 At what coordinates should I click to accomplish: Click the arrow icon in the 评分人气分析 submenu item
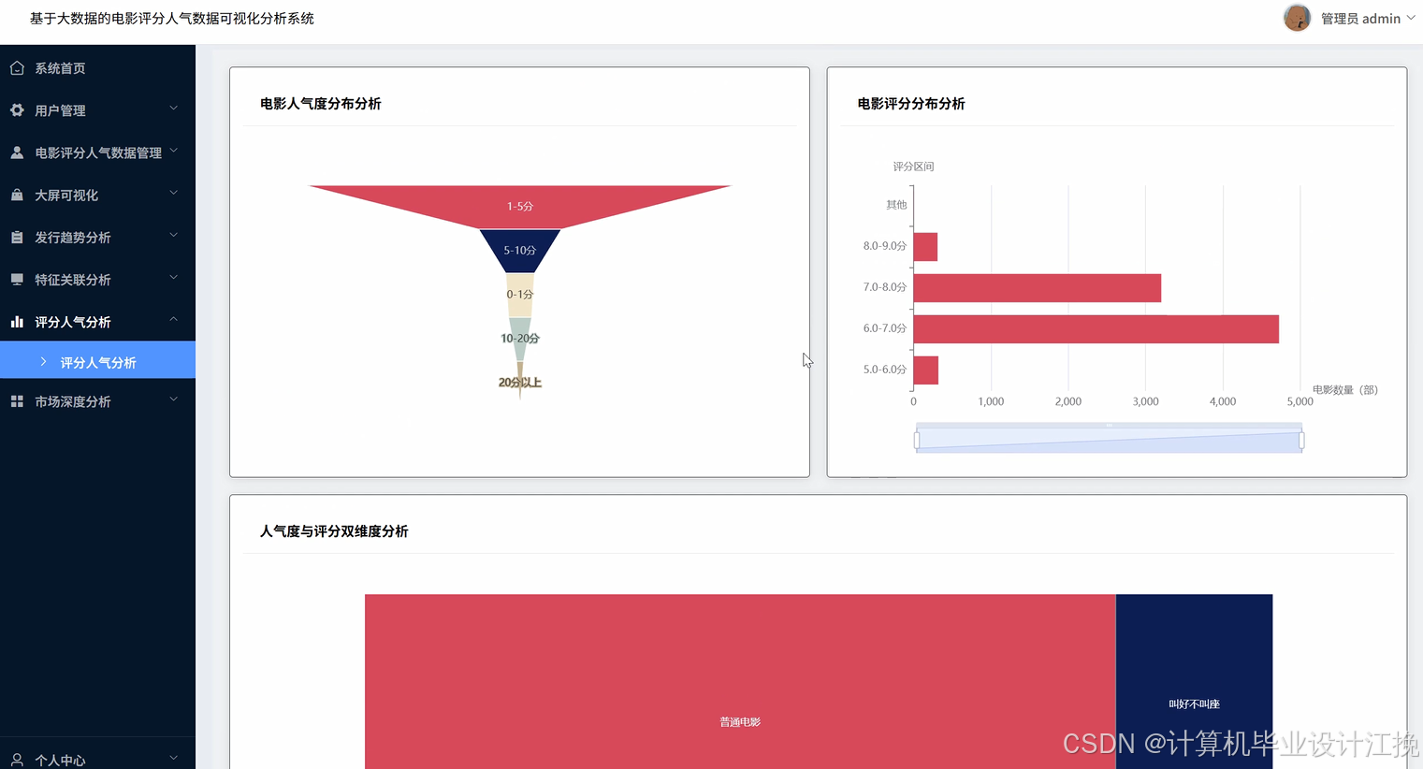(x=43, y=361)
